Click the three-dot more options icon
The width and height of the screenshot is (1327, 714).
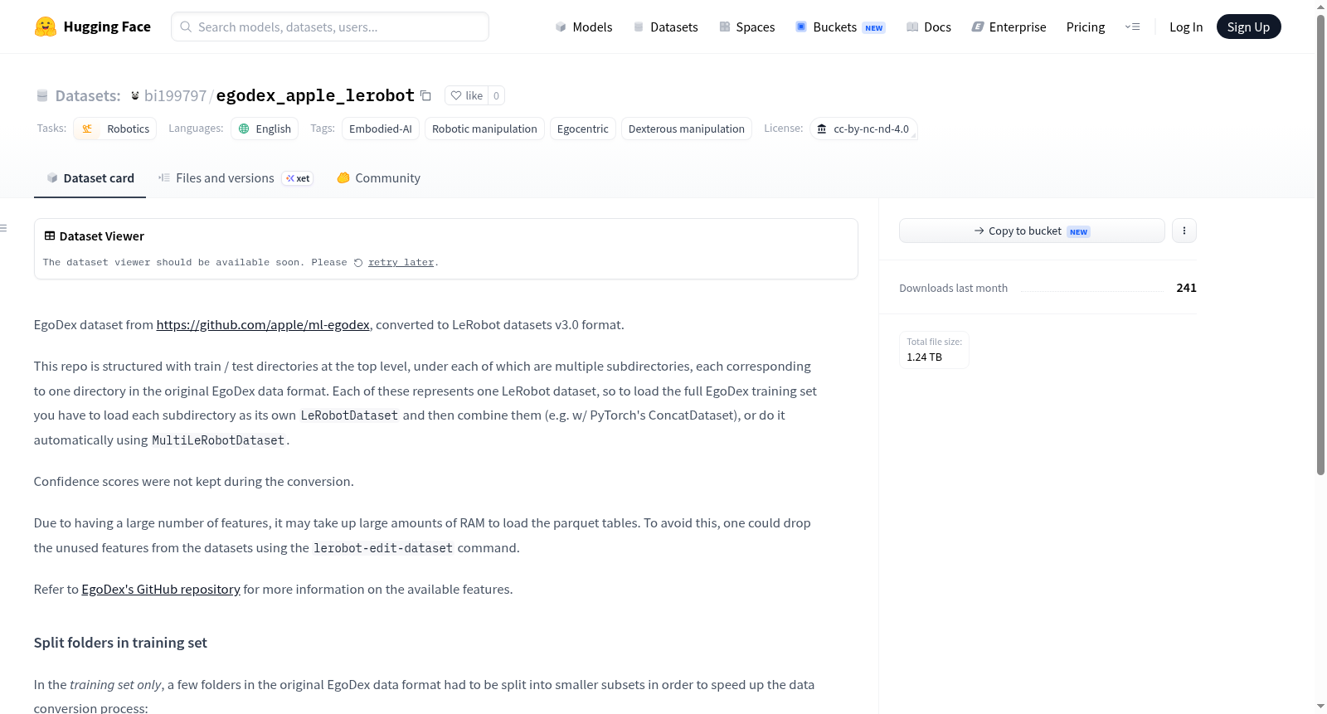click(x=1184, y=231)
